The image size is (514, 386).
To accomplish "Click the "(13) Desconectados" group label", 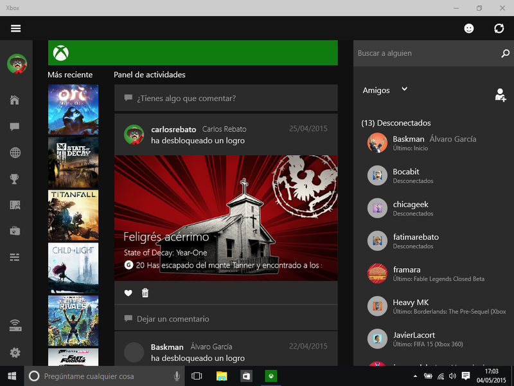I will [x=396, y=123].
